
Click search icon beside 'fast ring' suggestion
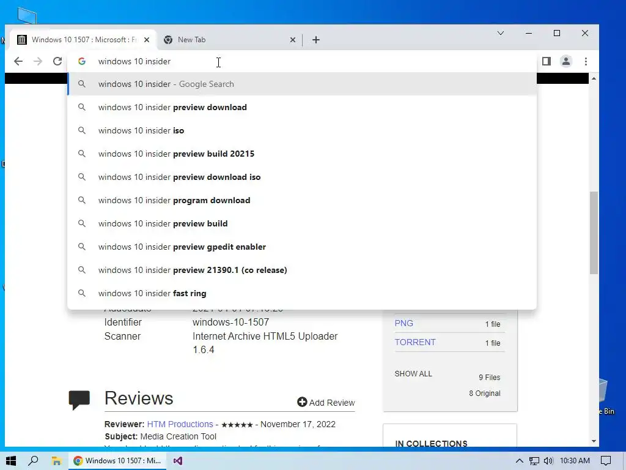tap(82, 293)
